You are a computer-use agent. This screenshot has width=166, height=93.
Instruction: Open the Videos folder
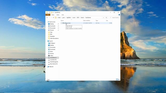pyautogui.click(x=52, y=56)
